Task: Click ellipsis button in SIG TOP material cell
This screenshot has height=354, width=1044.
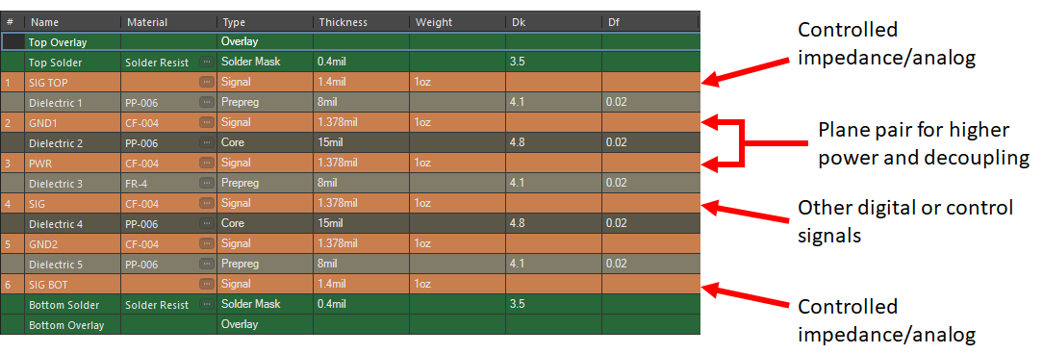Action: coord(208,83)
